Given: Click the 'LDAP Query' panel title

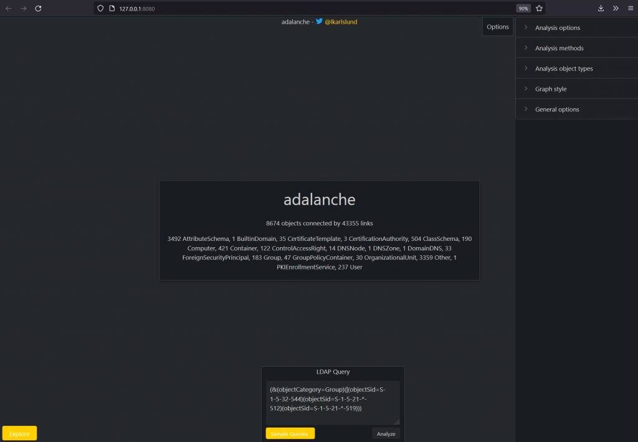Looking at the screenshot, I should click(x=333, y=372).
